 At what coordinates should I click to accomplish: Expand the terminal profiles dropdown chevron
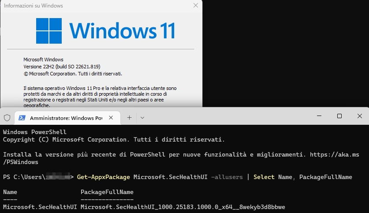pos(142,118)
